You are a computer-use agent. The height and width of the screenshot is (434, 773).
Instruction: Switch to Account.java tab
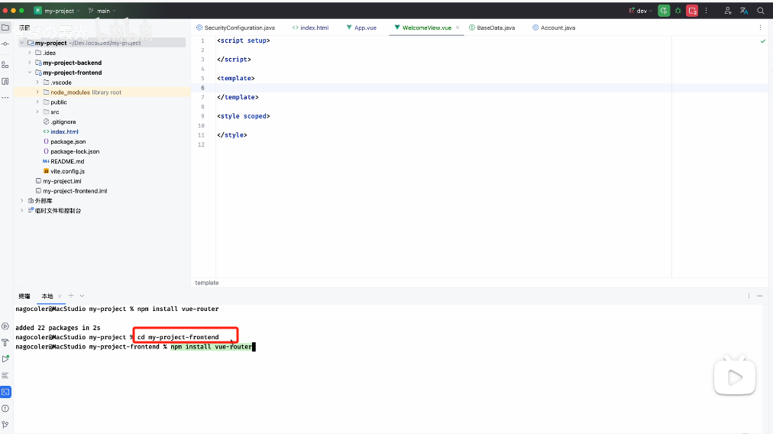point(554,28)
